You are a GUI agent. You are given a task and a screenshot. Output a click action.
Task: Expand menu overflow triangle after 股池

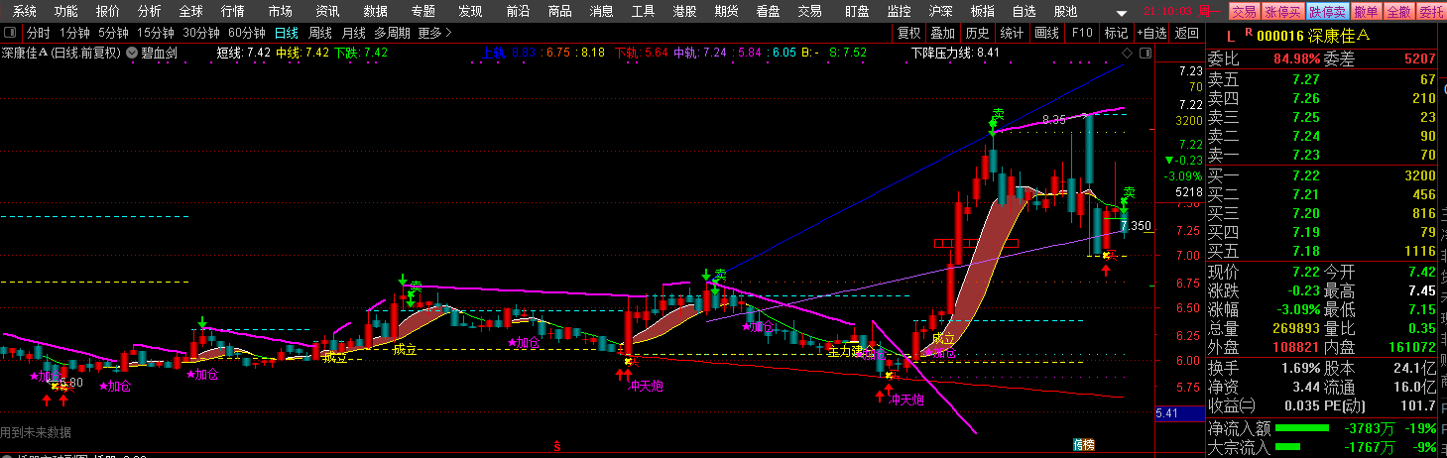click(1121, 13)
